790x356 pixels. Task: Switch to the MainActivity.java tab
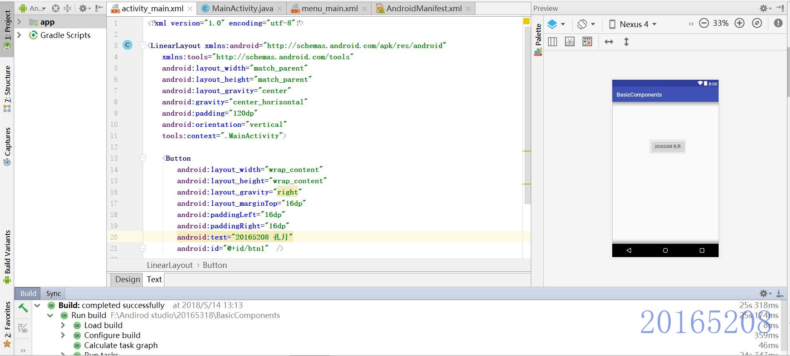point(242,8)
